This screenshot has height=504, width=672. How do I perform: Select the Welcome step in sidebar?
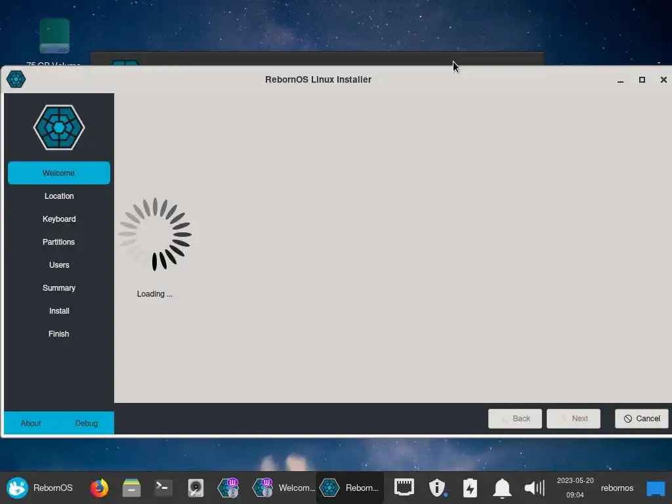coord(58,173)
